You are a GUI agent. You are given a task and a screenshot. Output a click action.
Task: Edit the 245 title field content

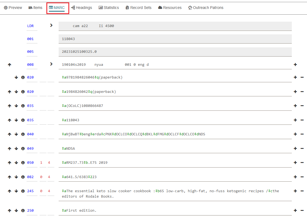coord(175,194)
